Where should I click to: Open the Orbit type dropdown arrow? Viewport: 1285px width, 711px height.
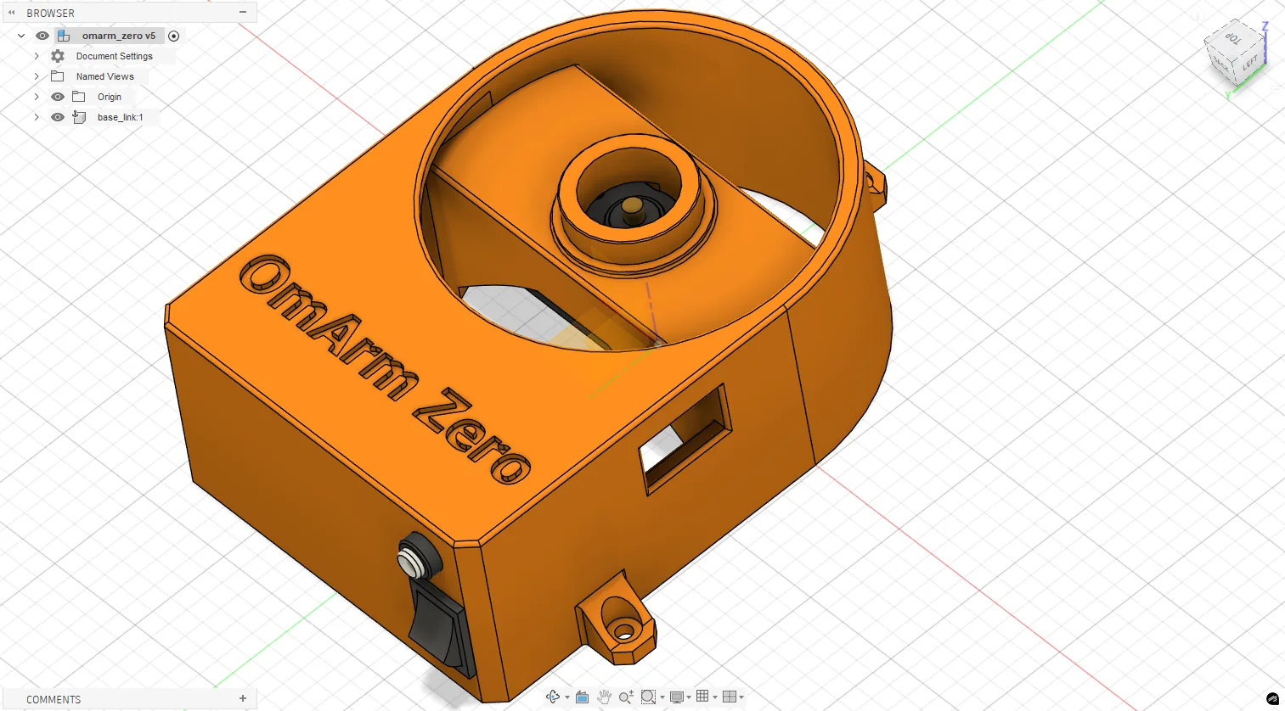(567, 697)
